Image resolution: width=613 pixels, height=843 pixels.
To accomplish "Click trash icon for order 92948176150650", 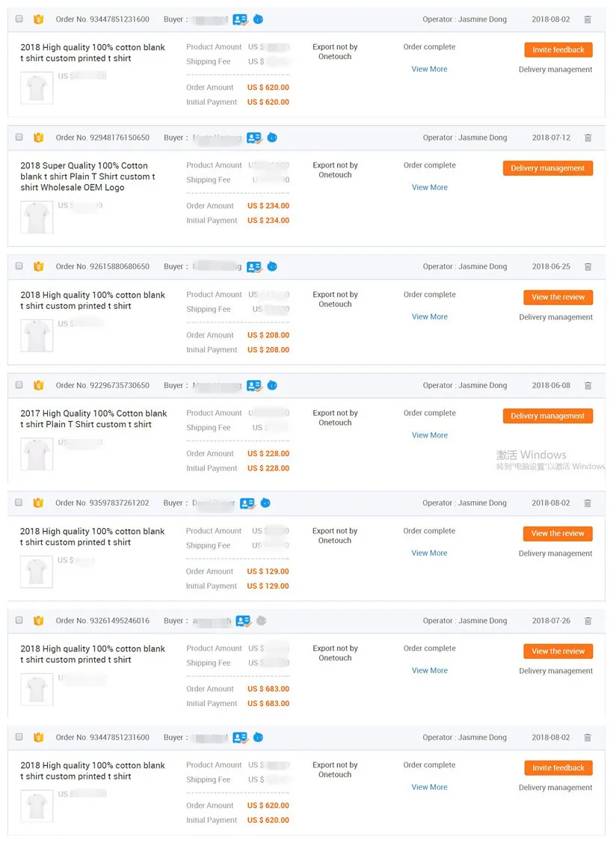I will [x=588, y=138].
